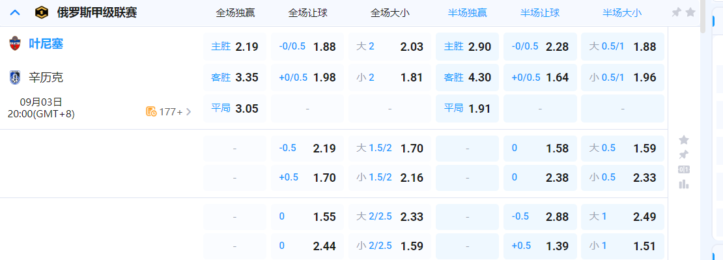Pick 大 1.5/2 at 1.70
Screen dimensions: 723x260
click(390, 149)
